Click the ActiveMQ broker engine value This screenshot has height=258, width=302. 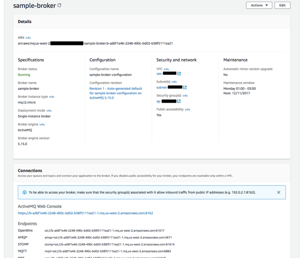click(x=25, y=130)
